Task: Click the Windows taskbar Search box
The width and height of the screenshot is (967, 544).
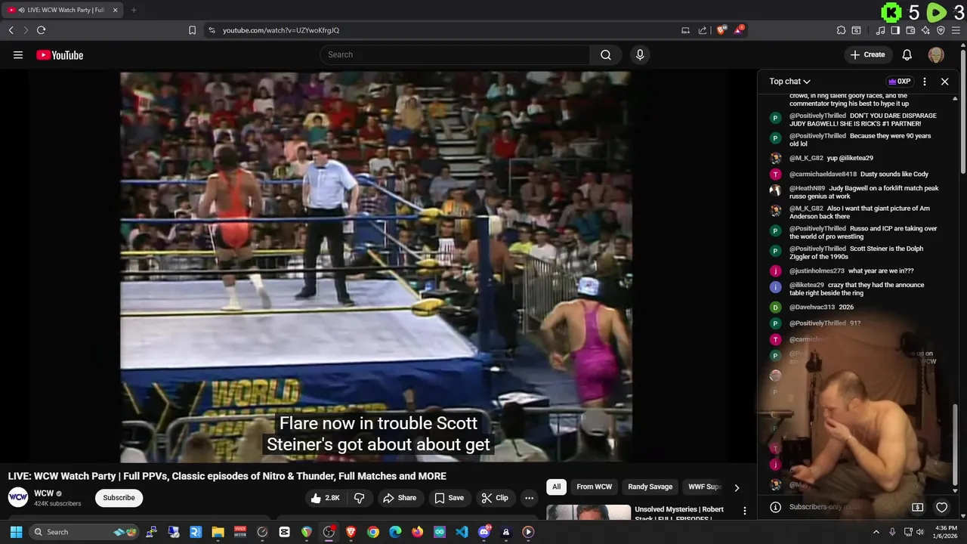Action: point(85,532)
